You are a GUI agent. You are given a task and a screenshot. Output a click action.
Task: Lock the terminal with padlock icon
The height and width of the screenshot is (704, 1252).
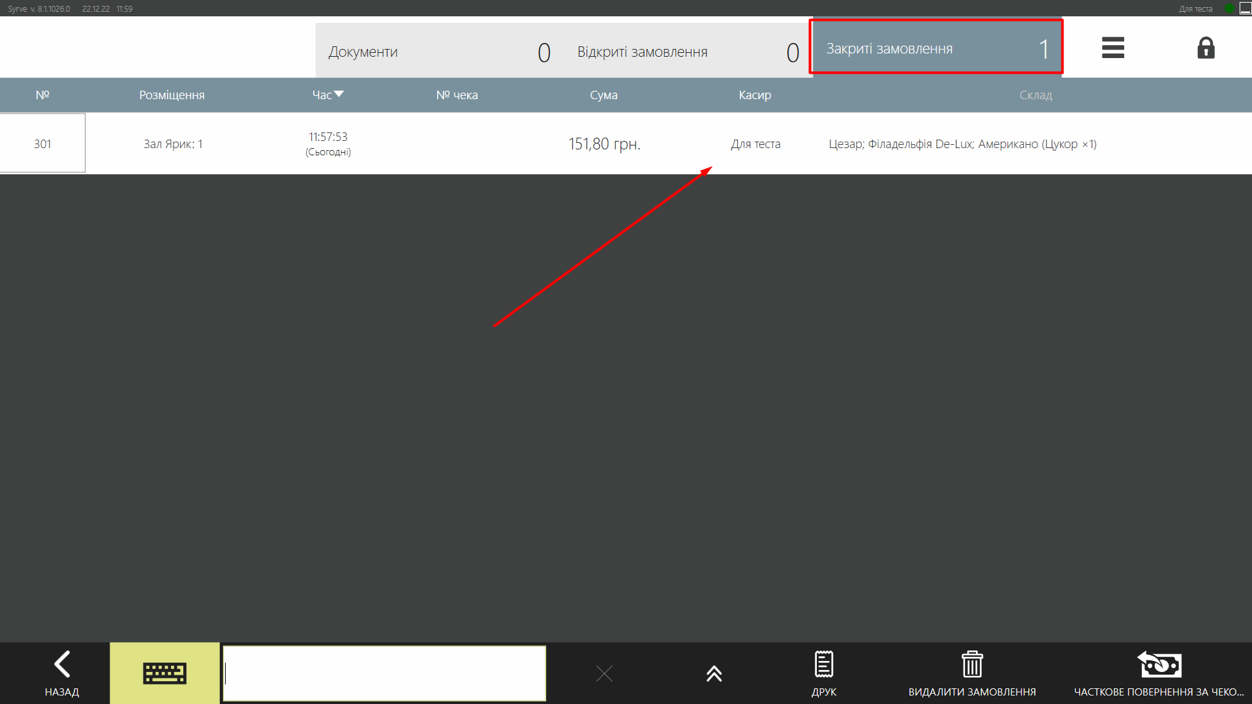1205,48
